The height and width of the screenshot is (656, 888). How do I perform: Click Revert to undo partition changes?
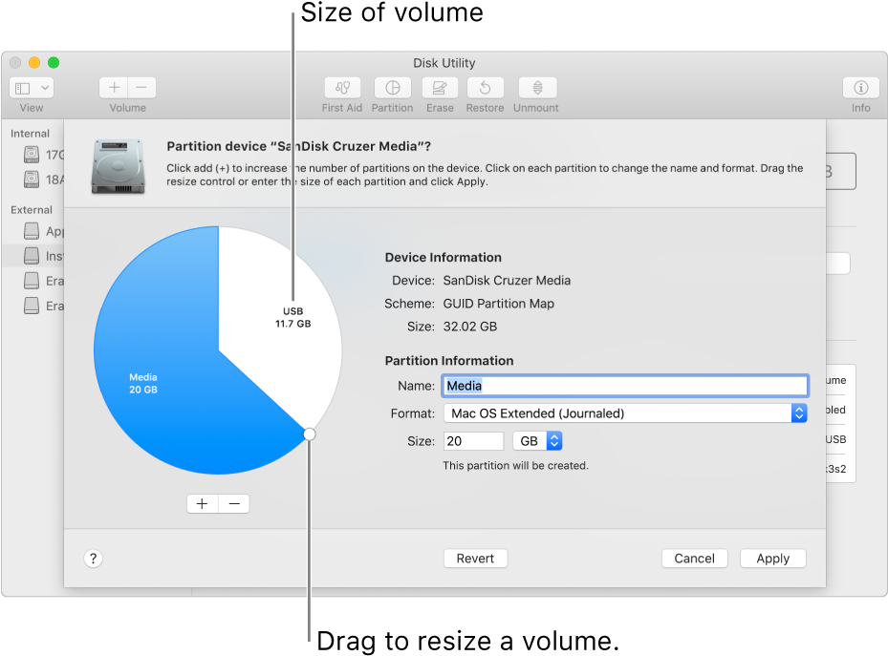click(x=475, y=558)
